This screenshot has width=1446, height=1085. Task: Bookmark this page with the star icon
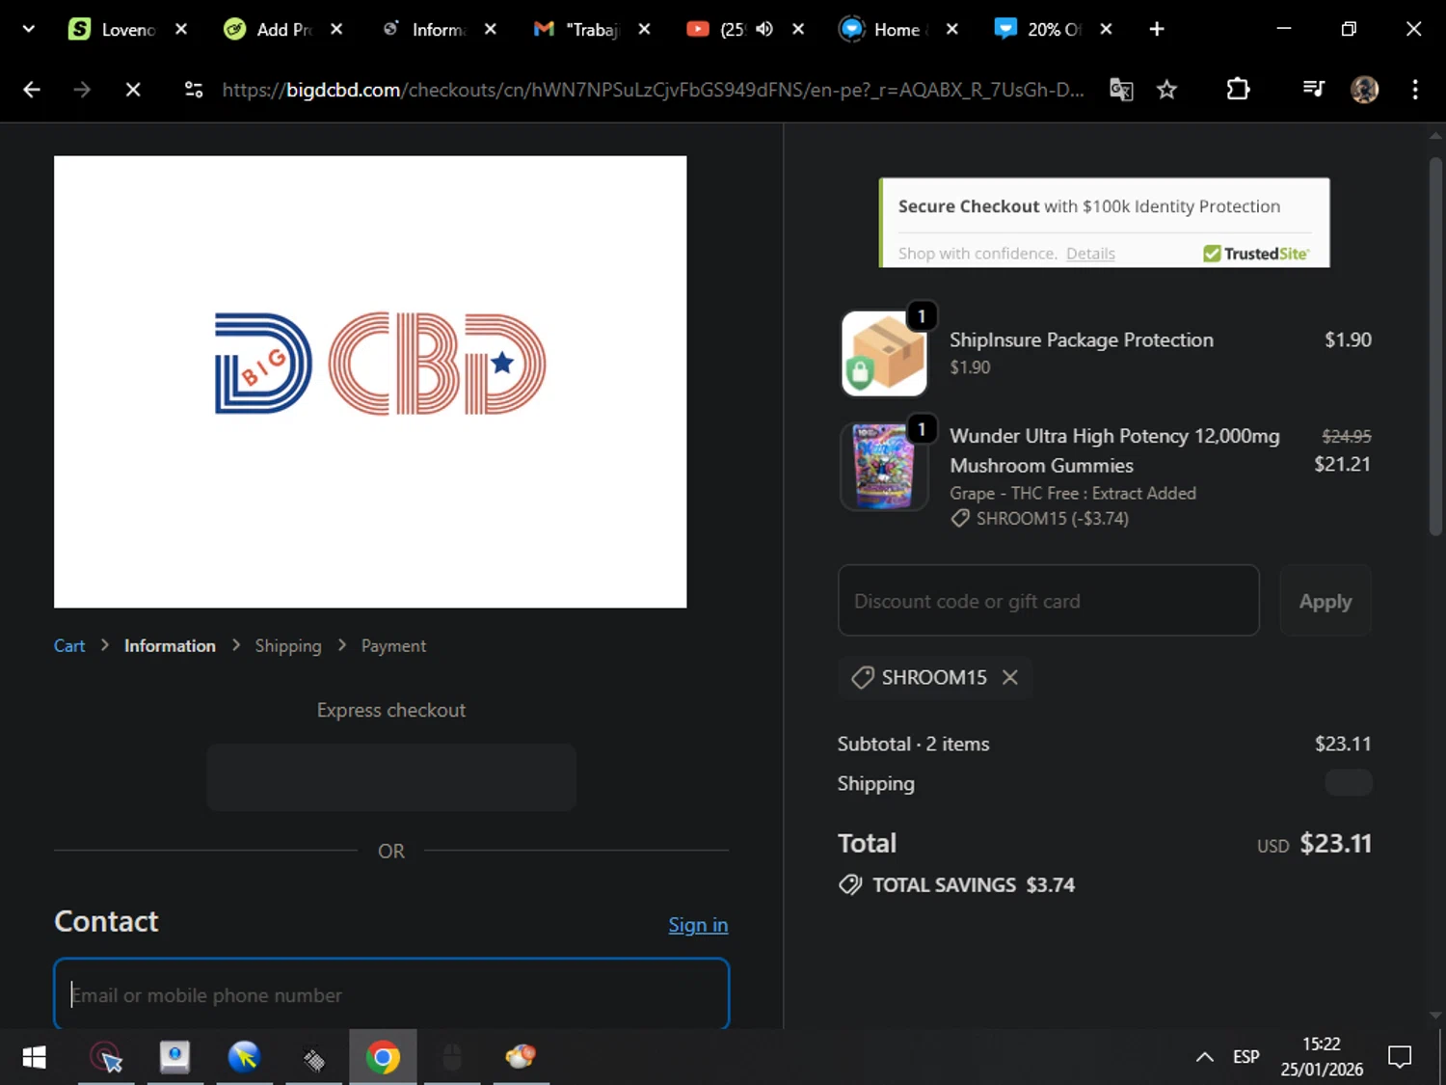pyautogui.click(x=1166, y=90)
